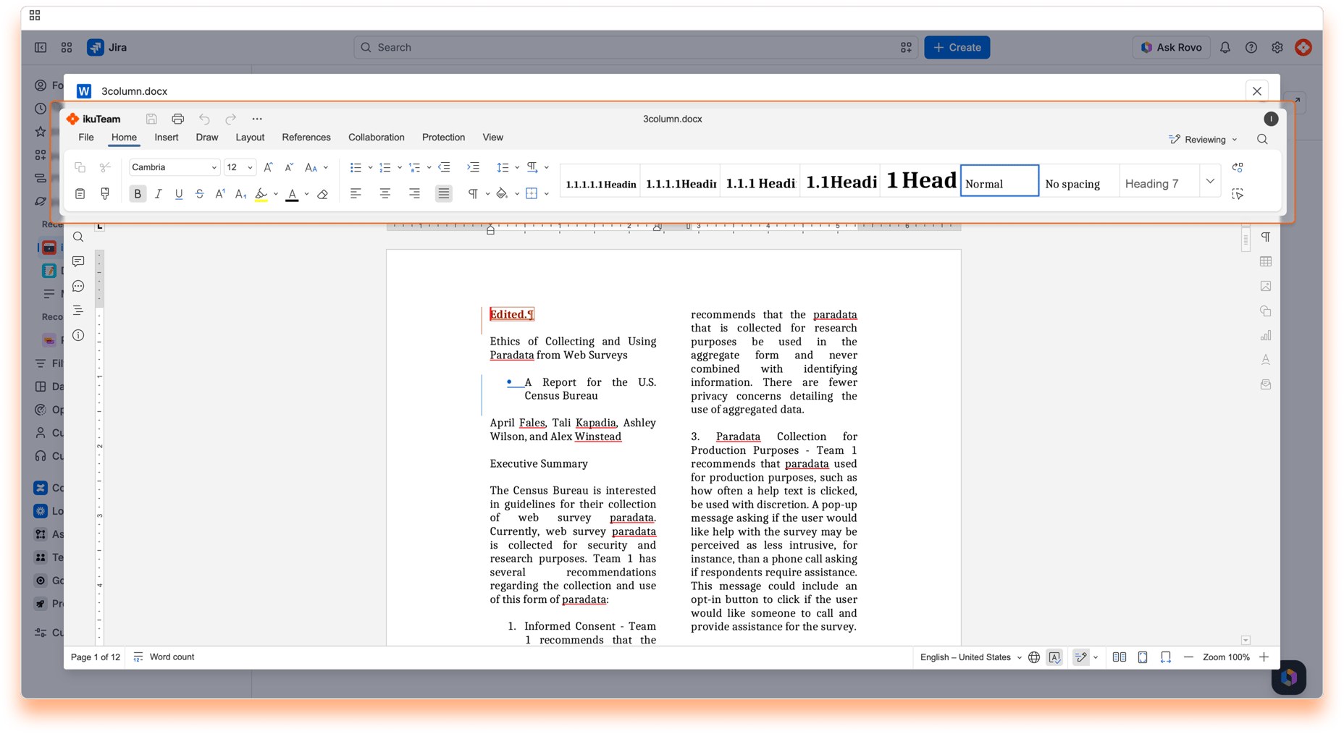
Task: Switch to the Collaboration tab
Action: click(x=376, y=138)
